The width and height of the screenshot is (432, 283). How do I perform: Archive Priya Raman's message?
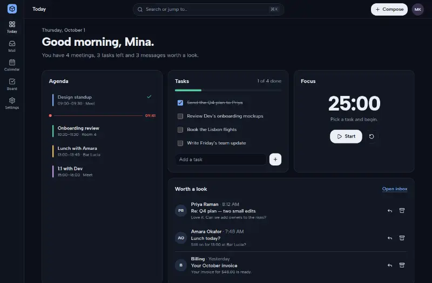tap(402, 211)
